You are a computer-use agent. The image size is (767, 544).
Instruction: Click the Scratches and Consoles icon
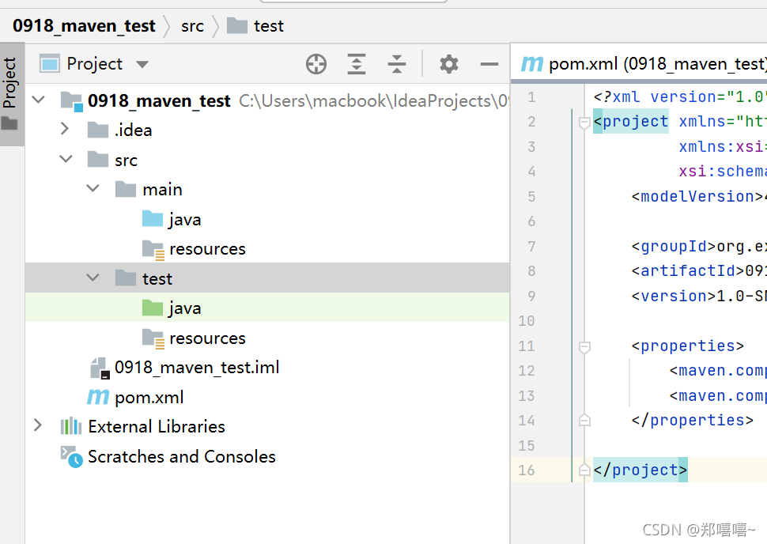coord(72,456)
